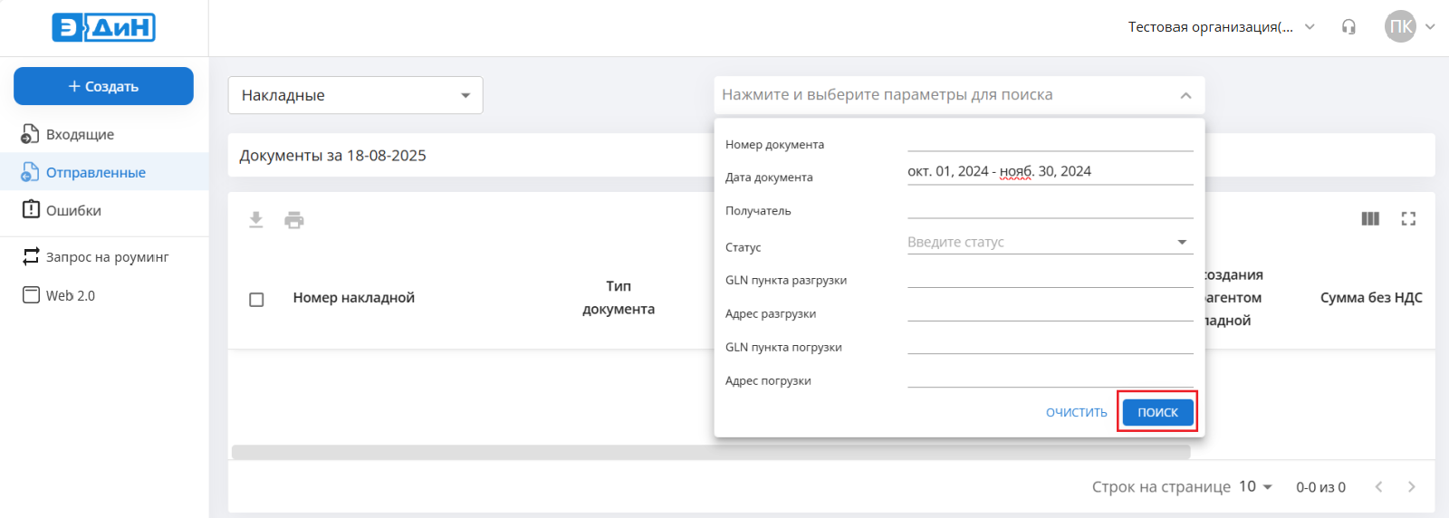Click the ЭДиН logo

point(103,28)
